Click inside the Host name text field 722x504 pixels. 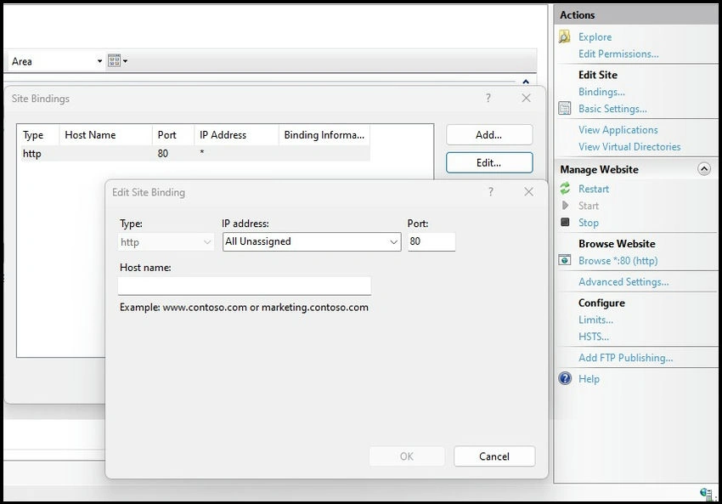click(245, 286)
